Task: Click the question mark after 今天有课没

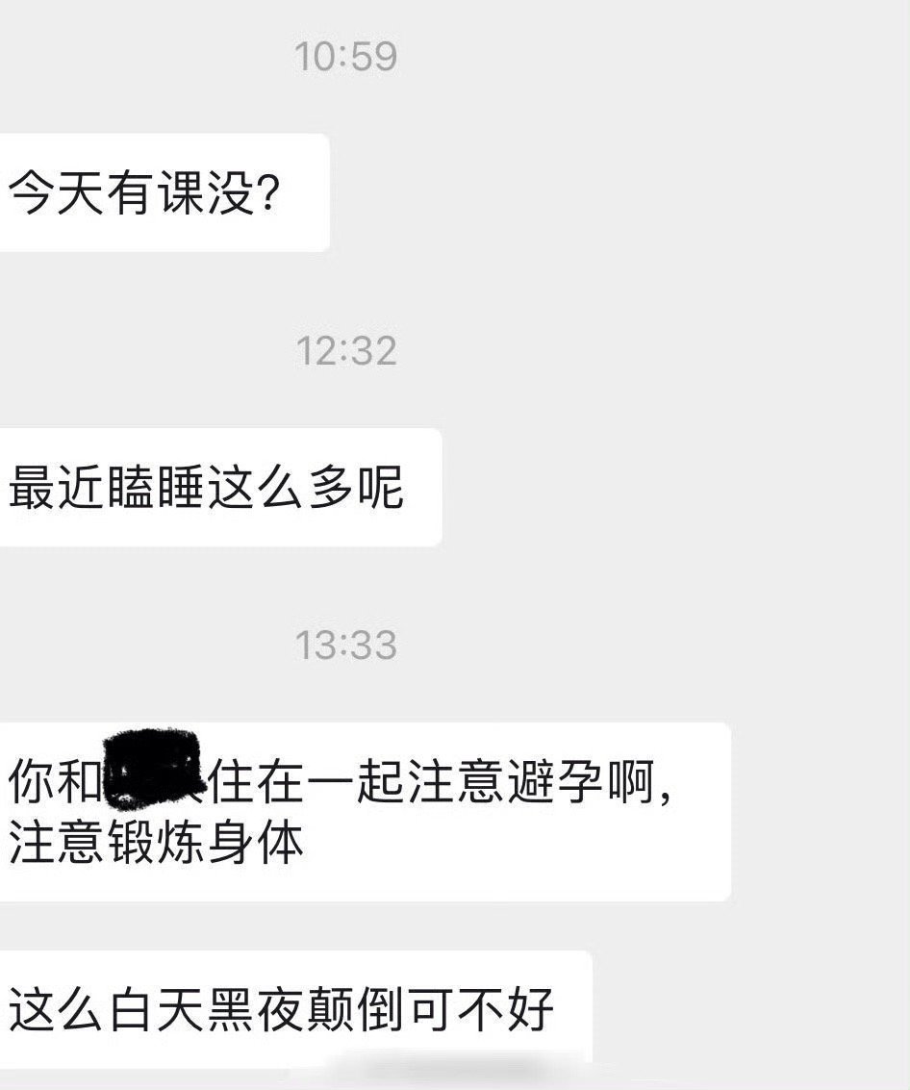Action: point(268,192)
